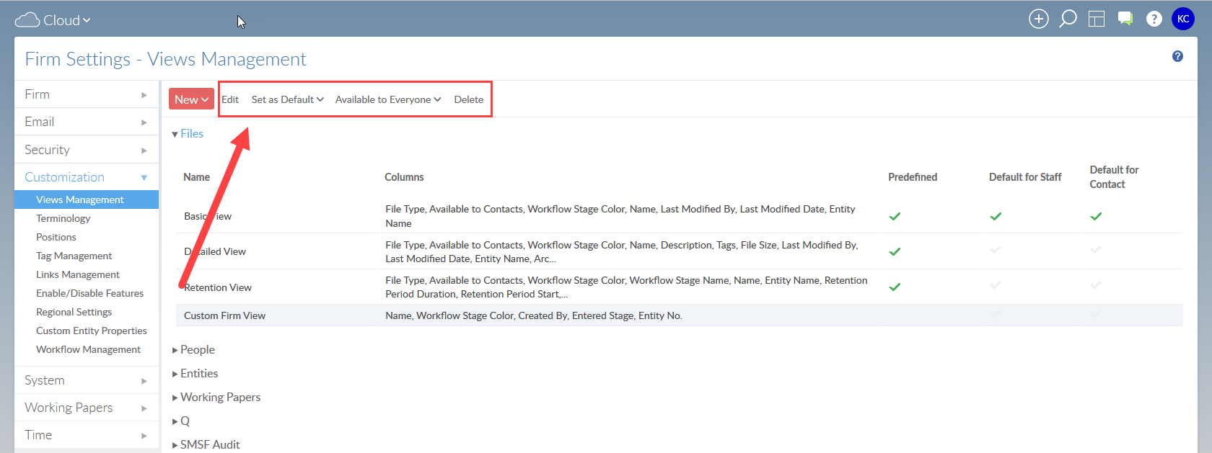
Task: Click the Predefined column header
Action: click(913, 177)
